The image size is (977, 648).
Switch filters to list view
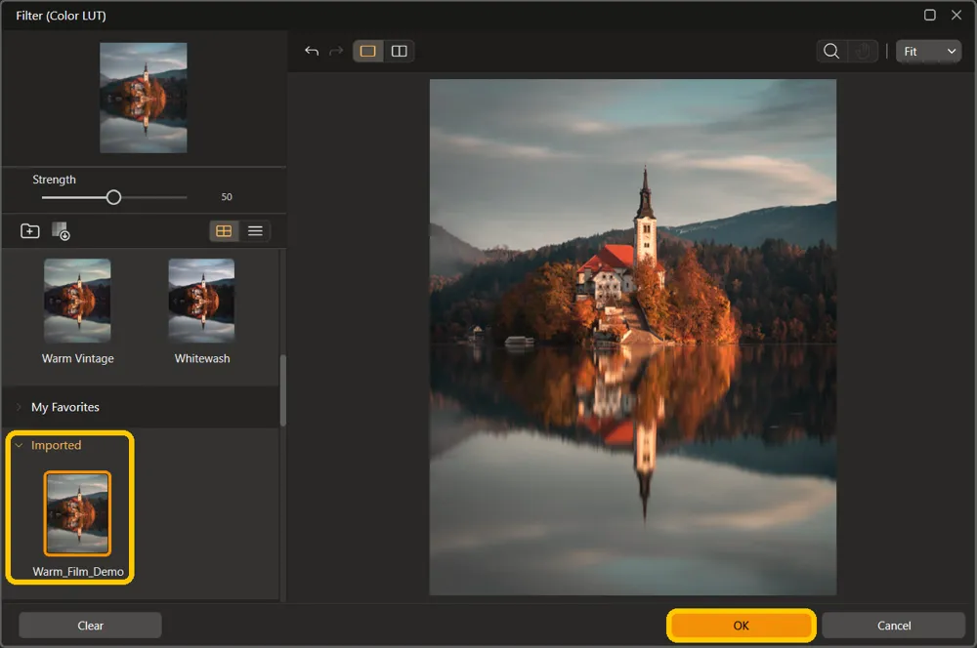pos(255,231)
